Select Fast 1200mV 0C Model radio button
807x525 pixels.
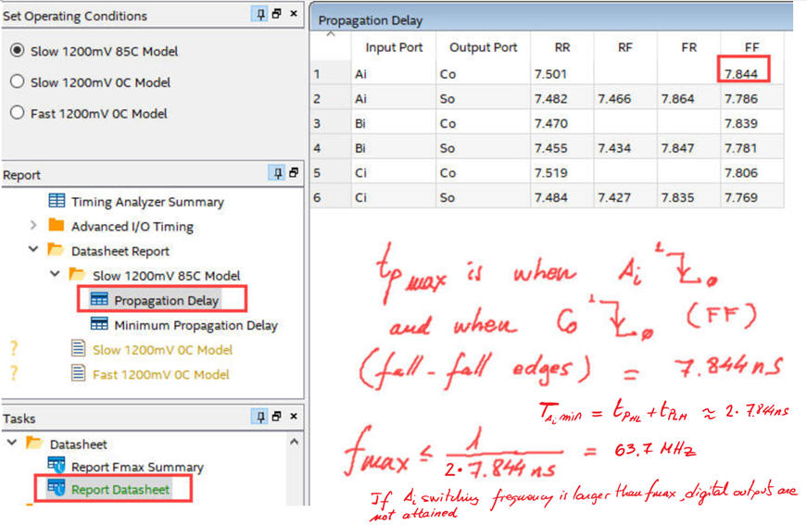(17, 113)
